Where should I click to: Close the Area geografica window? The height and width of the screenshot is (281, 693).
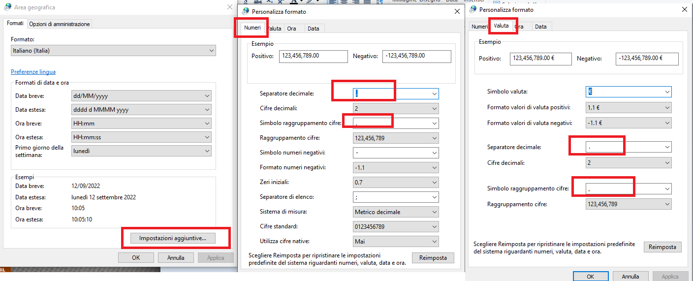pos(230,7)
